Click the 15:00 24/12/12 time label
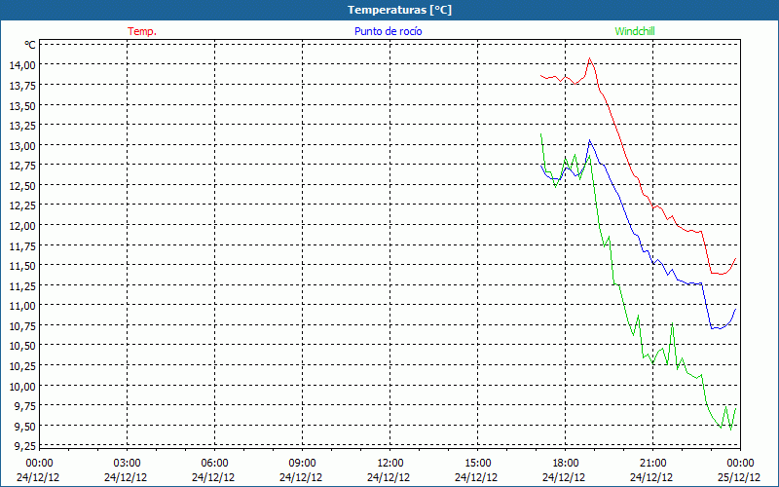Image resolution: width=779 pixels, height=487 pixels. pos(476,470)
